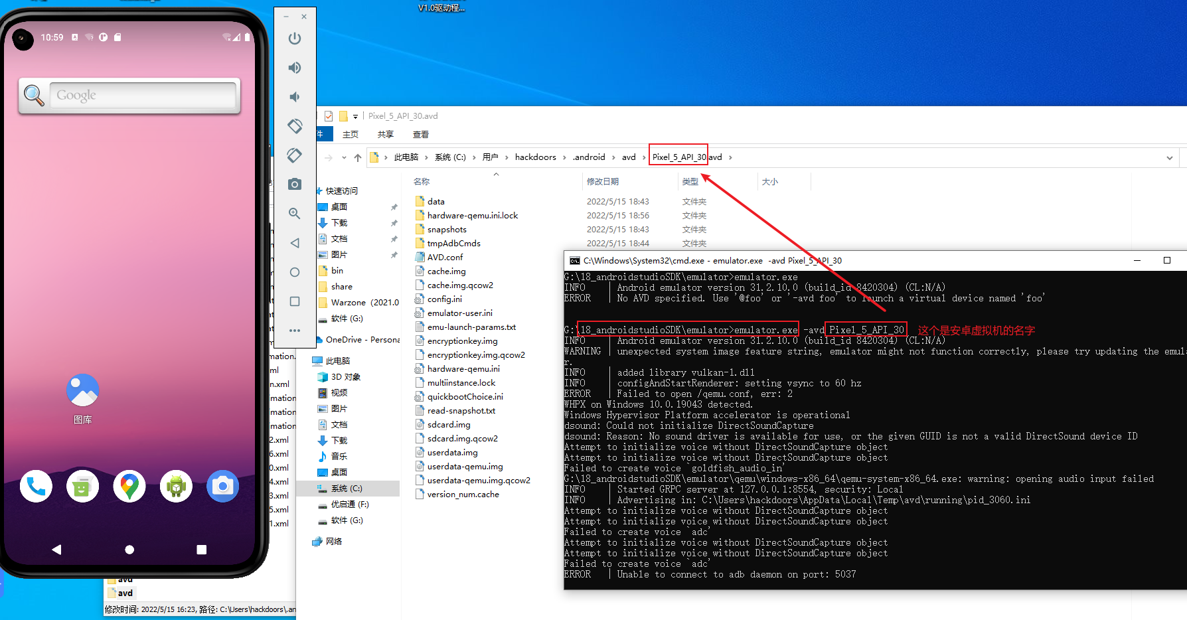Rotate the emulator right
Image resolution: width=1187 pixels, height=620 pixels.
coord(295,155)
